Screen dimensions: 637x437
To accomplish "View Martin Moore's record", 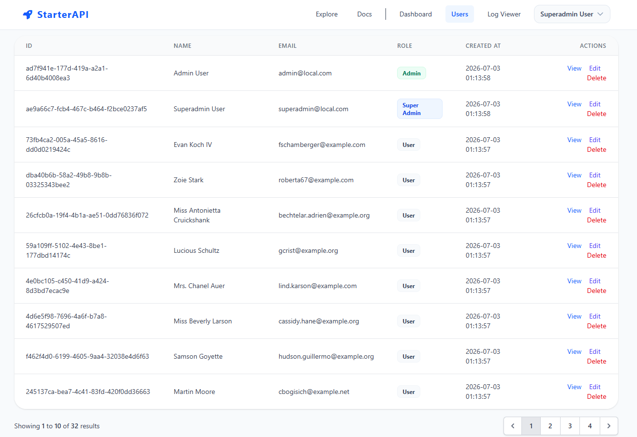I will coord(574,387).
